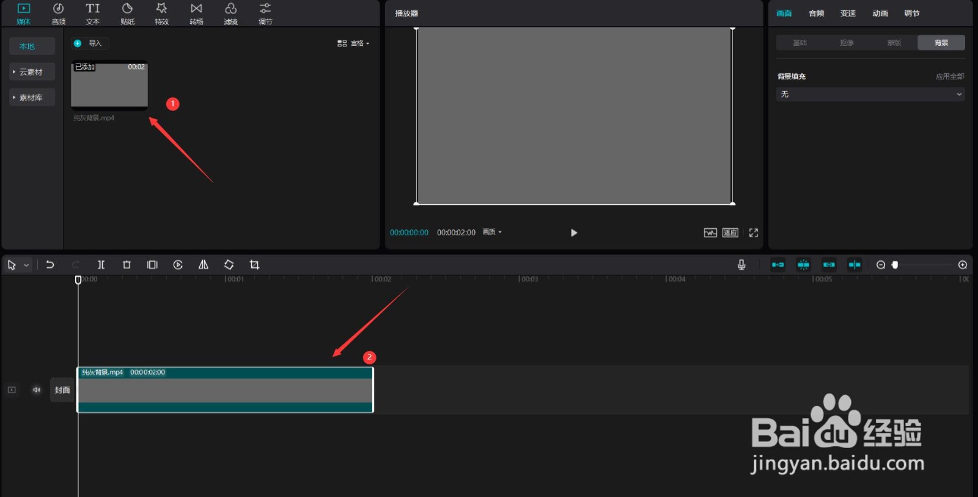Play the video preview
Viewport: 978px width, 497px height.
[x=573, y=233]
